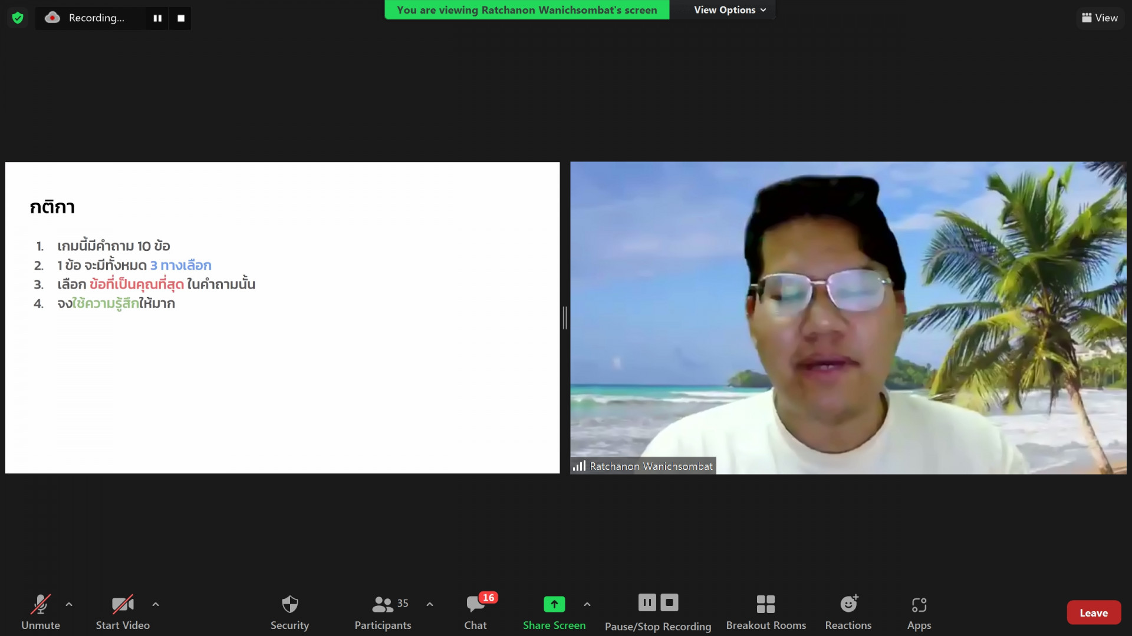Click Ratchanon Wanichsombat's video tile

tap(848, 318)
